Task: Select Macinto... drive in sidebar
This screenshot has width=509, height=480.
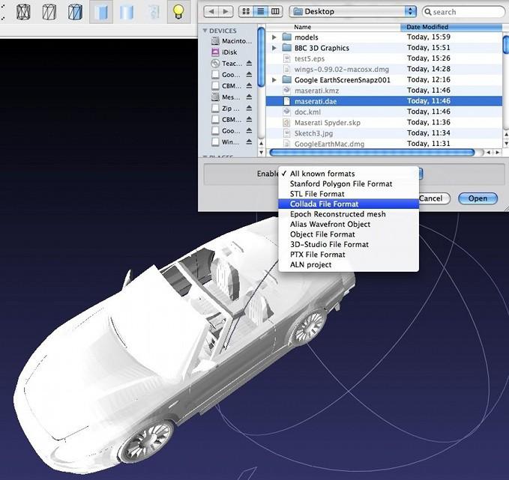Action: click(232, 41)
